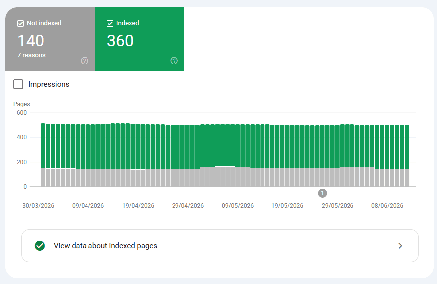Viewport: 437px width, 284px height.
Task: Open help icon in Indexed card
Action: [174, 61]
